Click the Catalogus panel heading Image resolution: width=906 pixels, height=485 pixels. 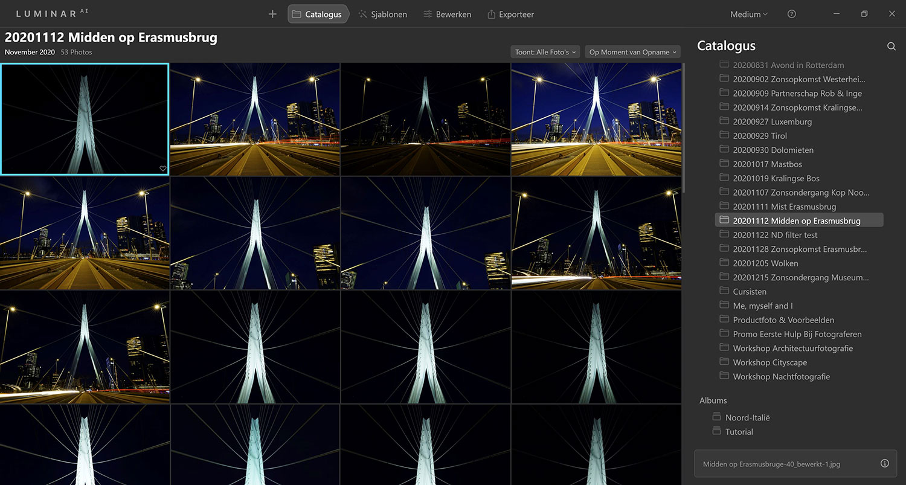726,46
